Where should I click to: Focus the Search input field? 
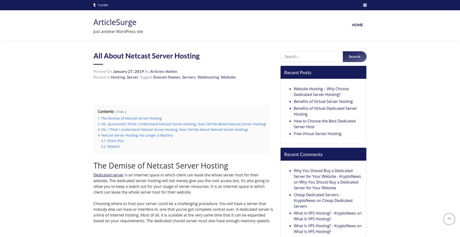tap(312, 57)
